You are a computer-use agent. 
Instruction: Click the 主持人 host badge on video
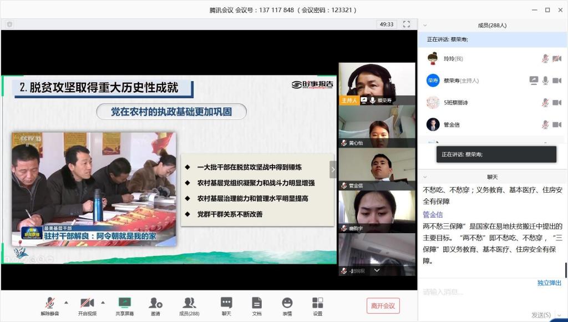pyautogui.click(x=349, y=100)
